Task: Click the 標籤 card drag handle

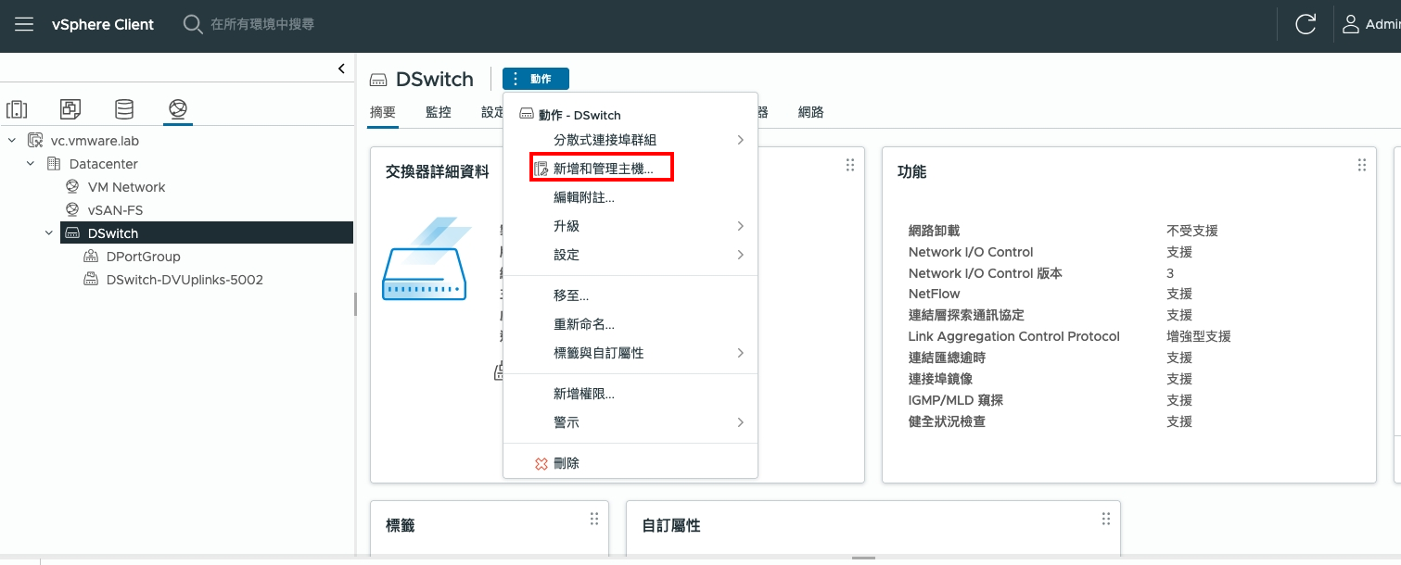Action: coord(594,519)
